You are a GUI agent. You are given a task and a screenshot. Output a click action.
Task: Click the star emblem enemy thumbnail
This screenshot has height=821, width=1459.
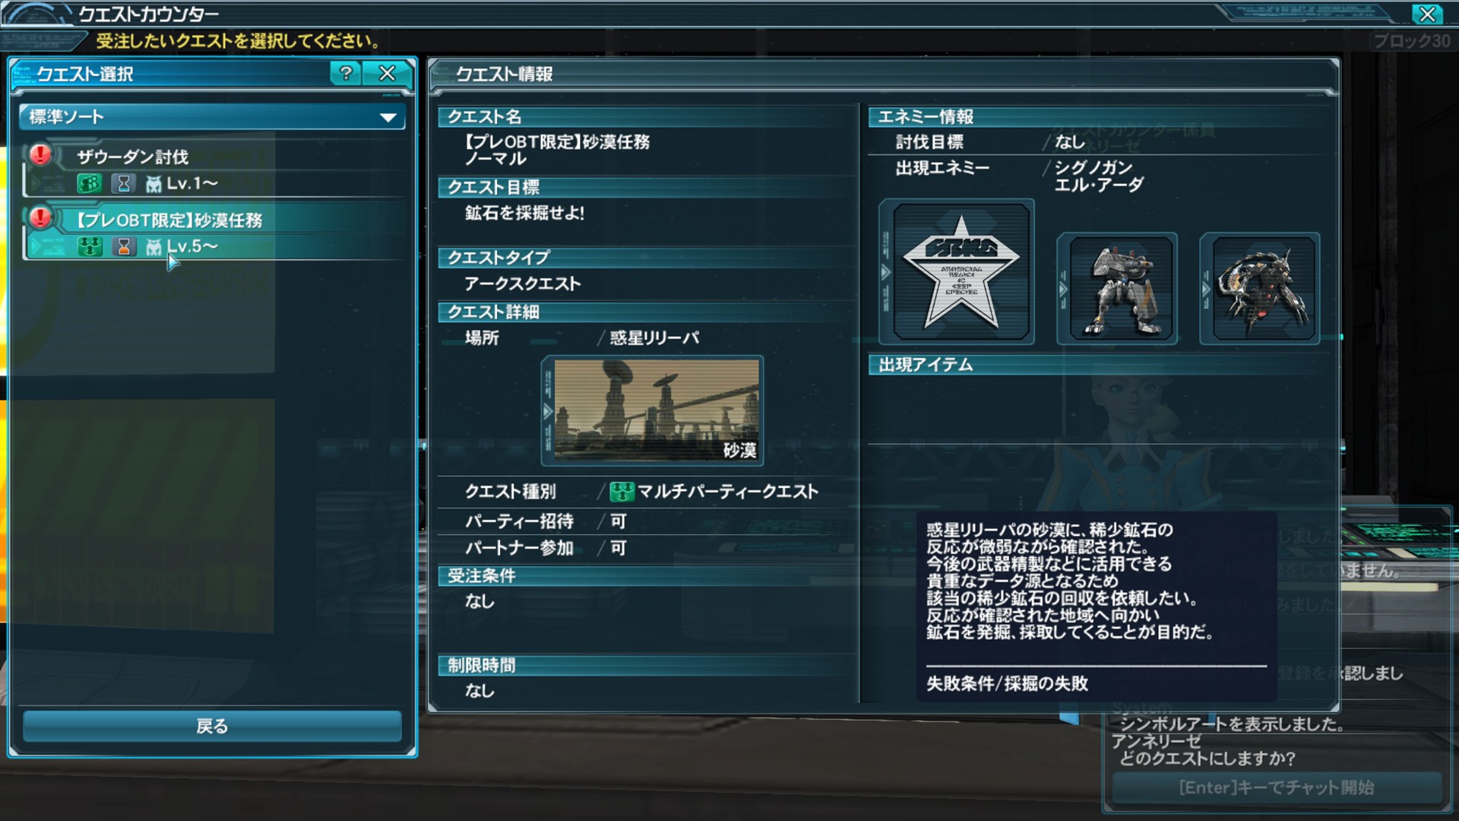pyautogui.click(x=961, y=271)
